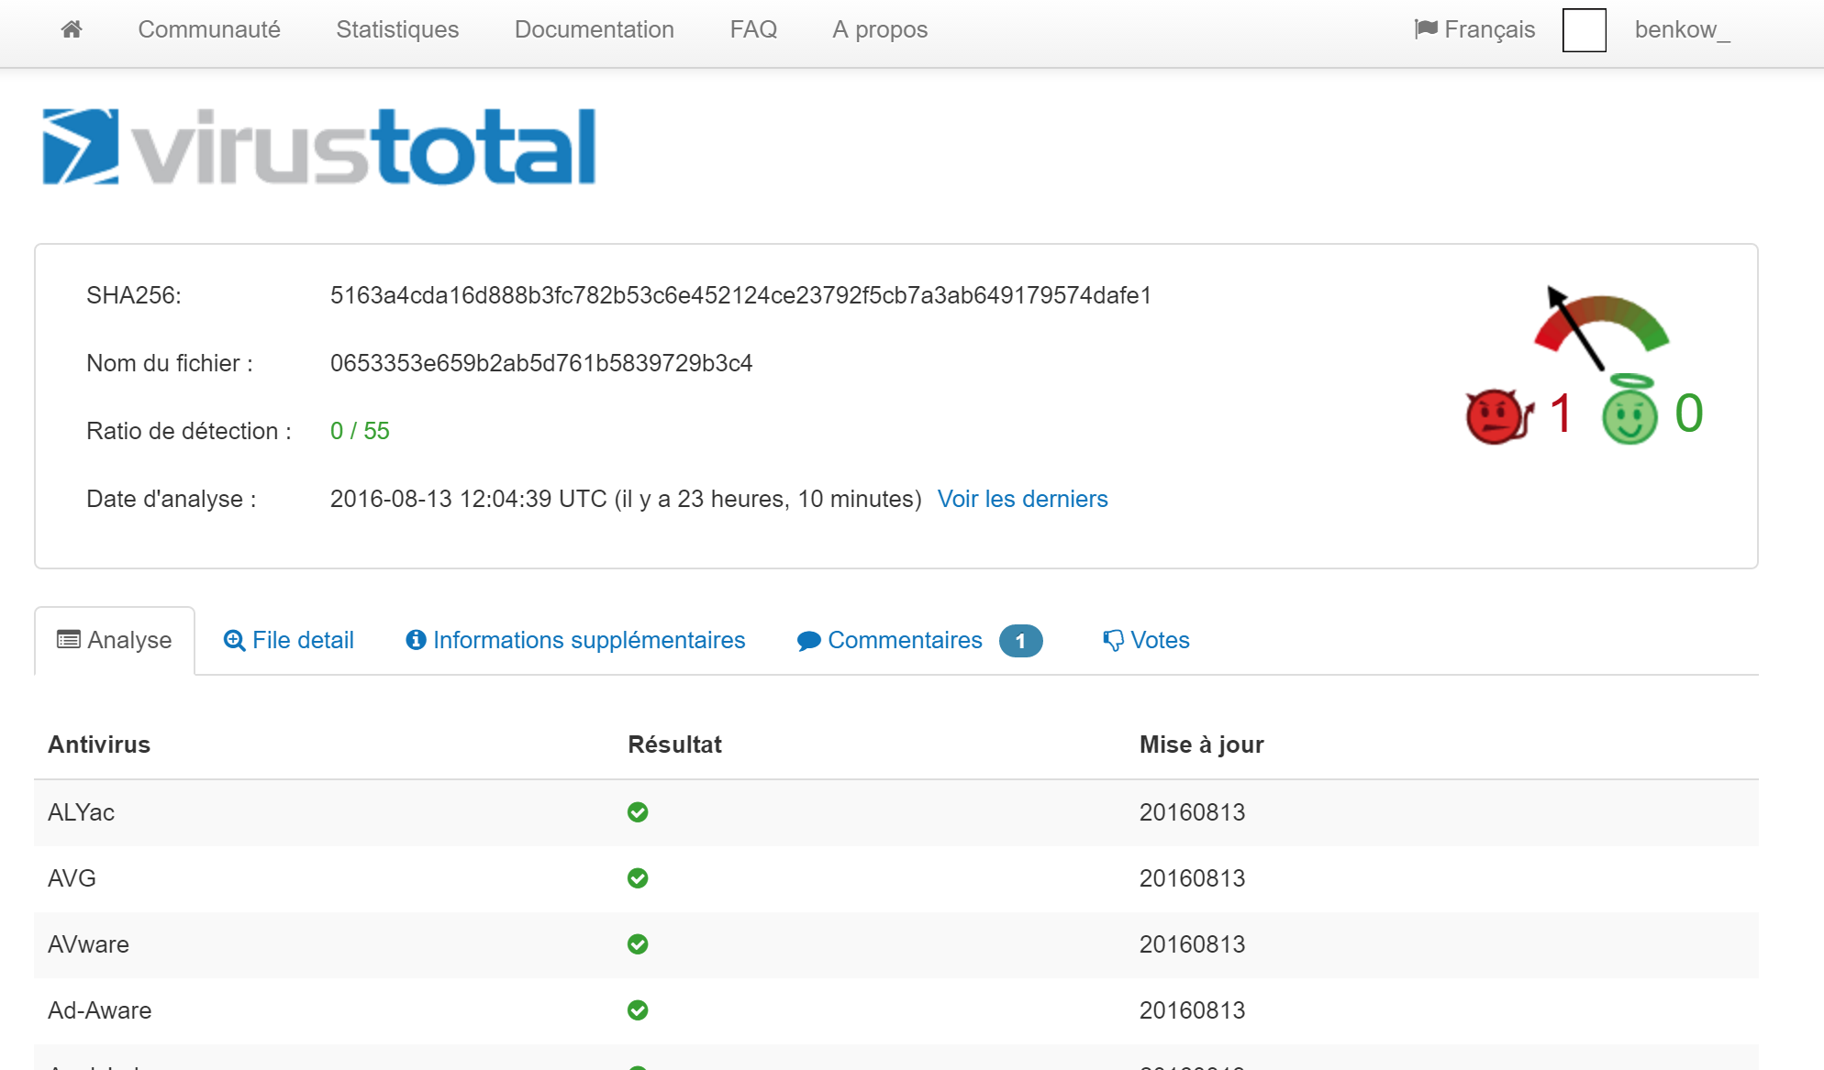
Task: Click the Nom du fichier label
Action: pyautogui.click(x=170, y=363)
